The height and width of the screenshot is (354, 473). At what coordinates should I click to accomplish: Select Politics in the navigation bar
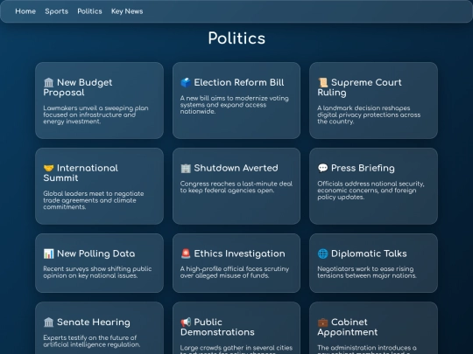[89, 11]
